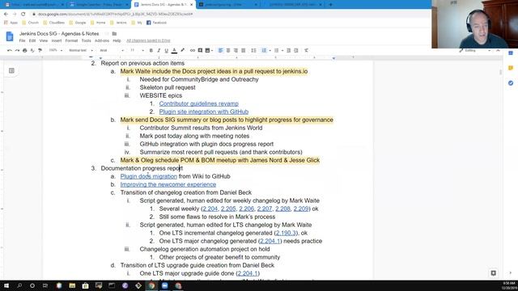Open the zoom level dropdown
Image resolution: width=518 pixels, height=291 pixels.
tap(56, 50)
